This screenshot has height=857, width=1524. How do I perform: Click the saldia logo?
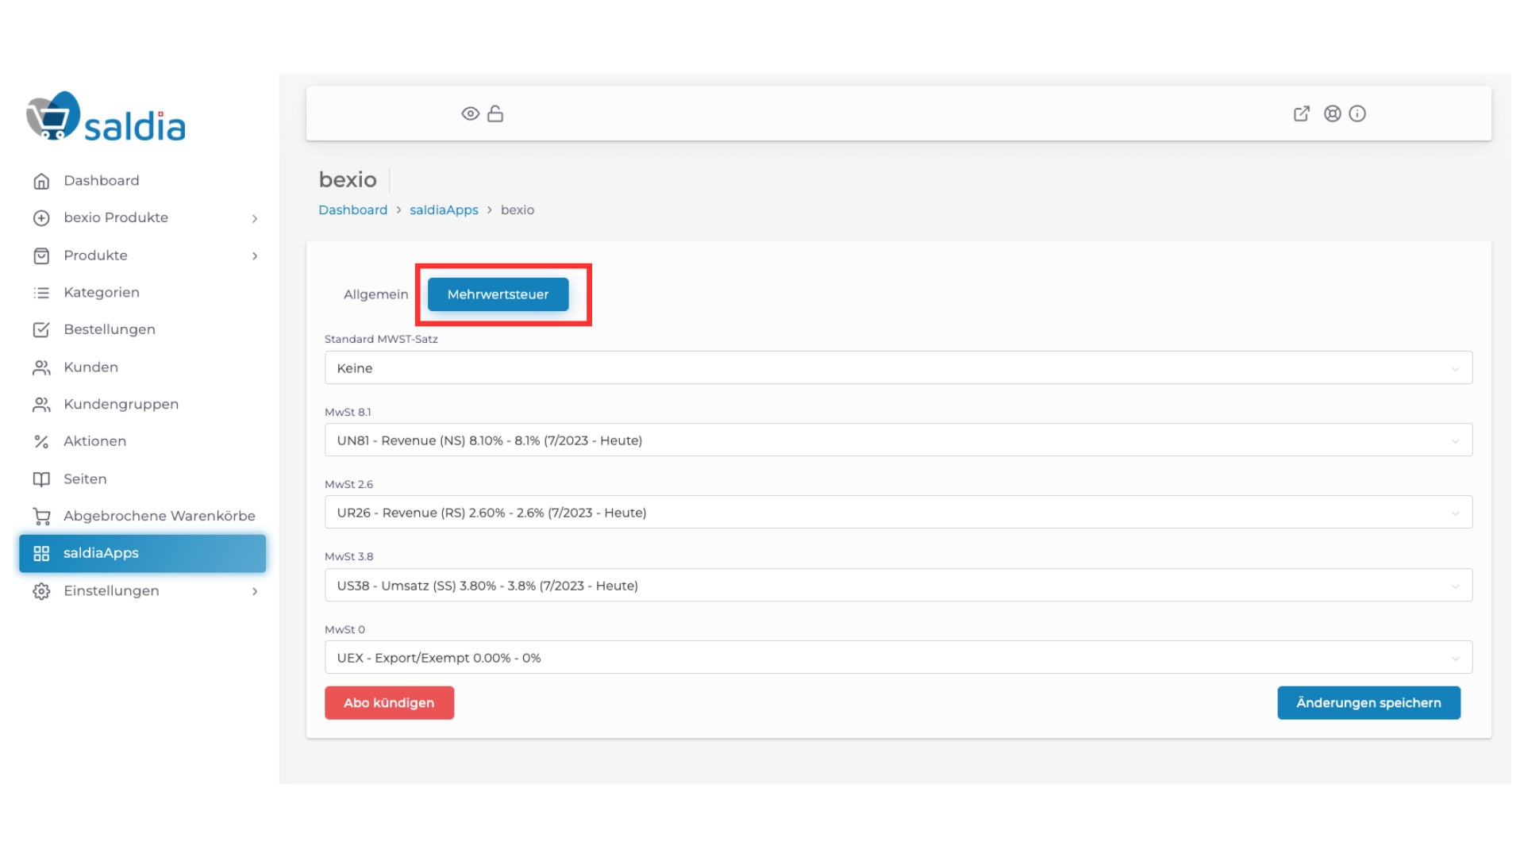pyautogui.click(x=106, y=117)
